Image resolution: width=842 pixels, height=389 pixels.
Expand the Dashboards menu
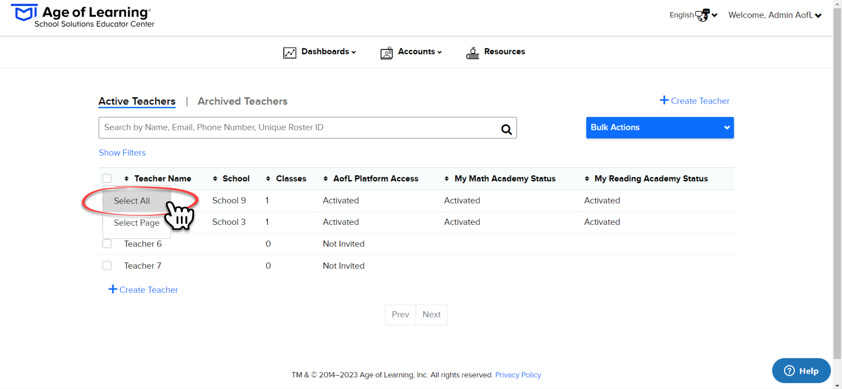pyautogui.click(x=328, y=52)
